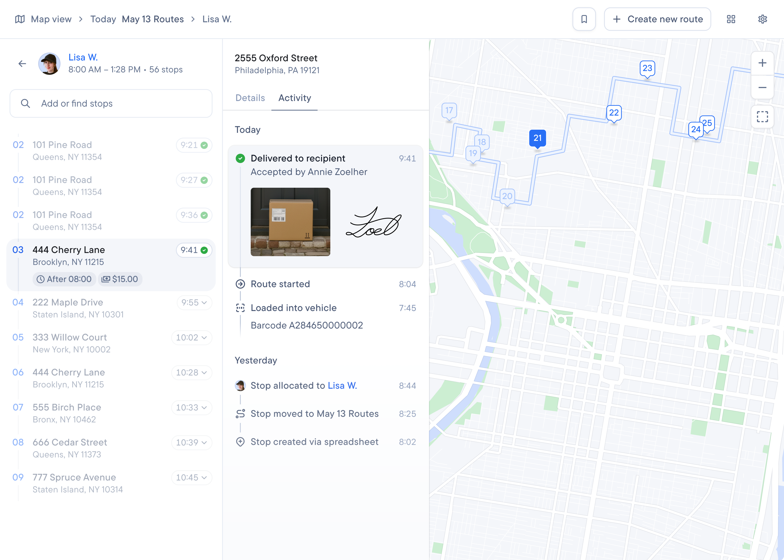This screenshot has width=784, height=560.
Task: Click the Loaded into vehicle scan icon
Action: coord(240,308)
